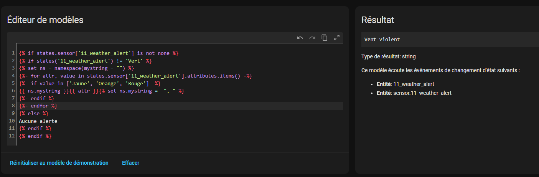539x177 pixels.
Task: Click 'Réinitialiser au modèle de démonstration'
Action: coord(59,163)
